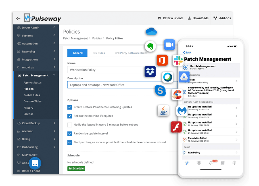Viewport: 259px width, 186px height.
Task: Click the Slack icon
Action: tap(178, 60)
